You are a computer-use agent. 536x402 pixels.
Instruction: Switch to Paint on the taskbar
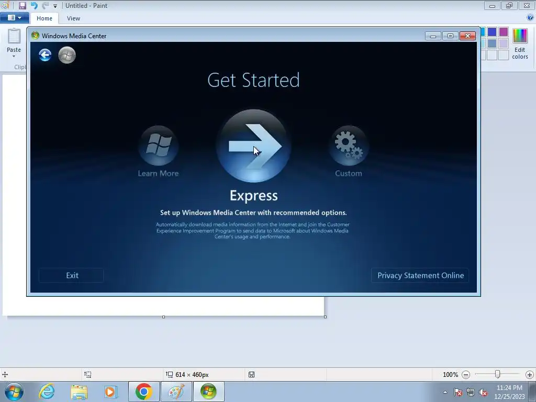tap(176, 392)
